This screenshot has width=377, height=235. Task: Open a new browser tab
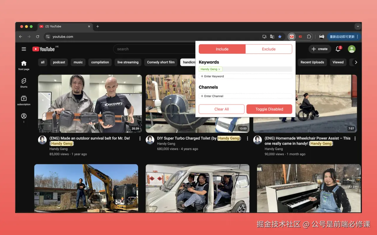(x=97, y=26)
